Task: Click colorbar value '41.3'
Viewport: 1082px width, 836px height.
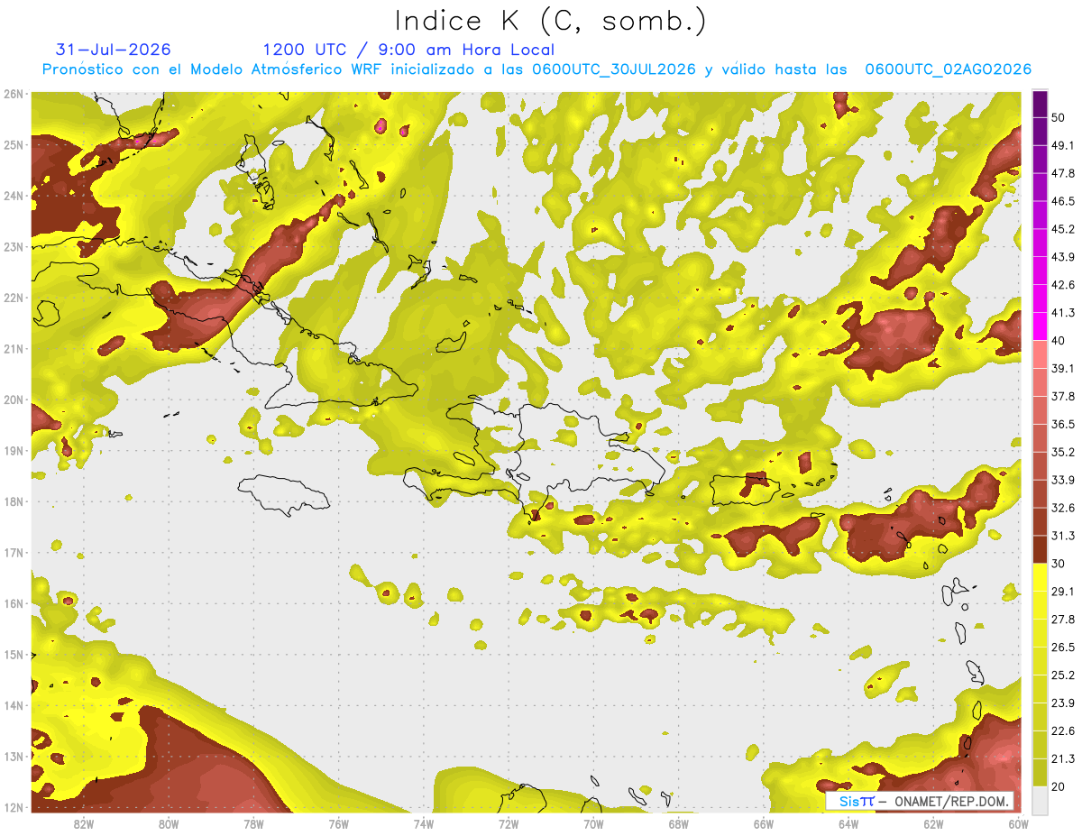Action: pyautogui.click(x=1063, y=313)
